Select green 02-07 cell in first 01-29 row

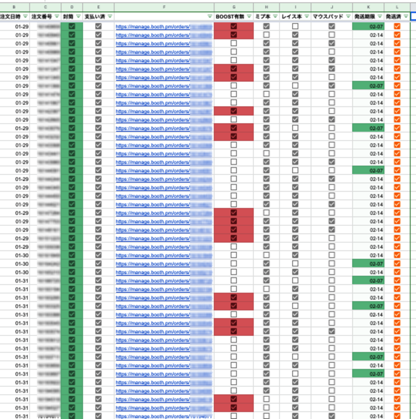(368, 27)
